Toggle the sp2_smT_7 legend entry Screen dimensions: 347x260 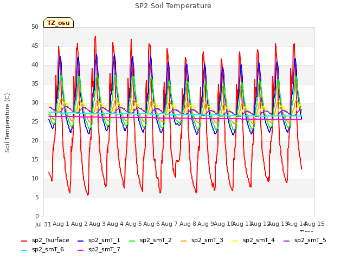pos(99,250)
